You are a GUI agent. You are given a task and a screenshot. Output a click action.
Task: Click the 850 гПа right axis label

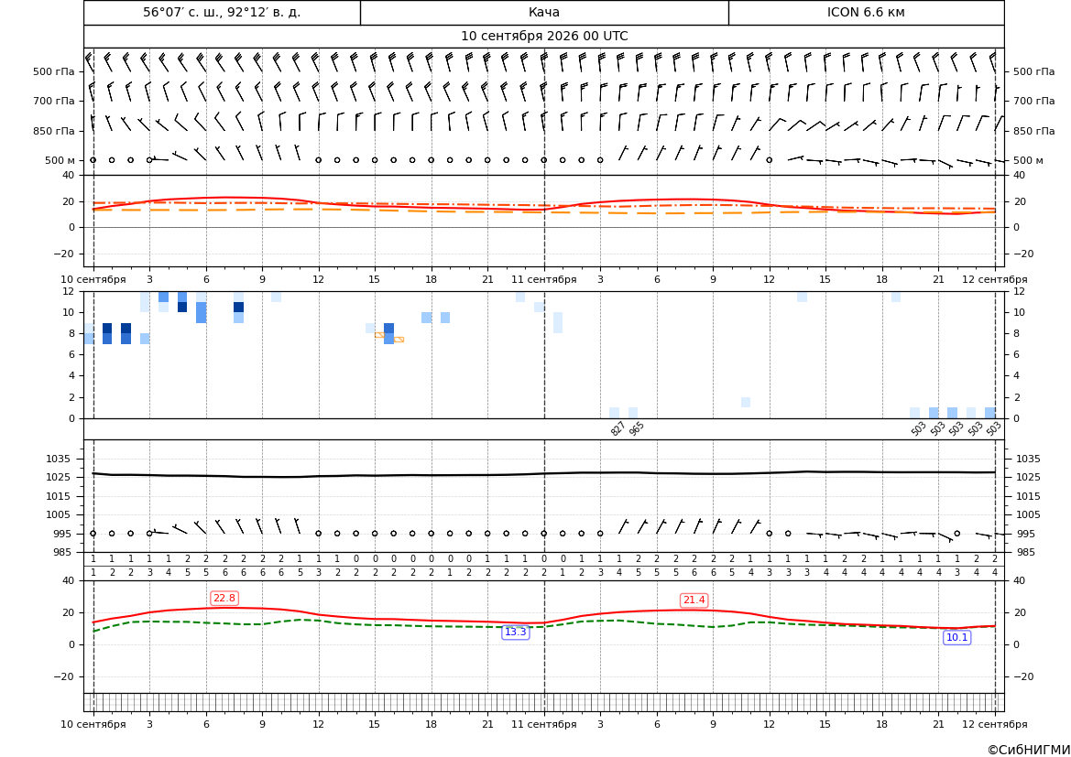click(1034, 131)
